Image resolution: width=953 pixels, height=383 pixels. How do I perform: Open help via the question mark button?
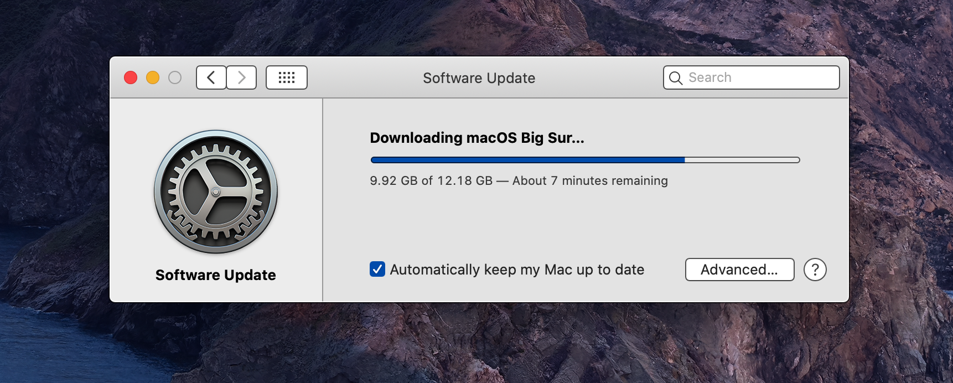click(x=815, y=270)
